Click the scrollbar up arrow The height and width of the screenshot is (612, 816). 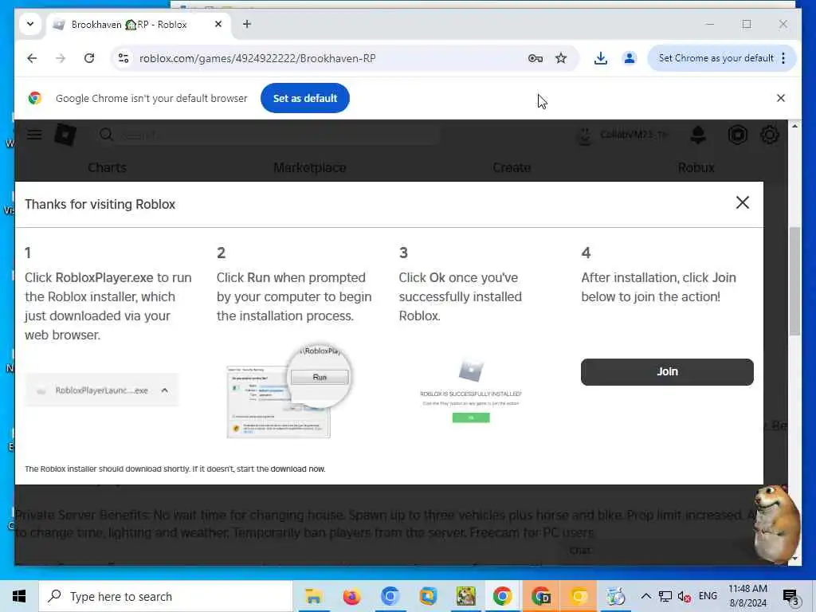click(x=794, y=126)
